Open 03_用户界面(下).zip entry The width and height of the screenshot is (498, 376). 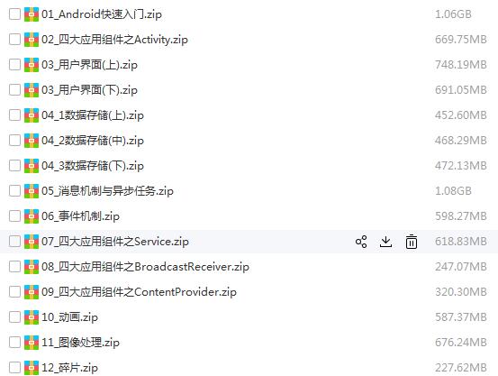click(89, 90)
